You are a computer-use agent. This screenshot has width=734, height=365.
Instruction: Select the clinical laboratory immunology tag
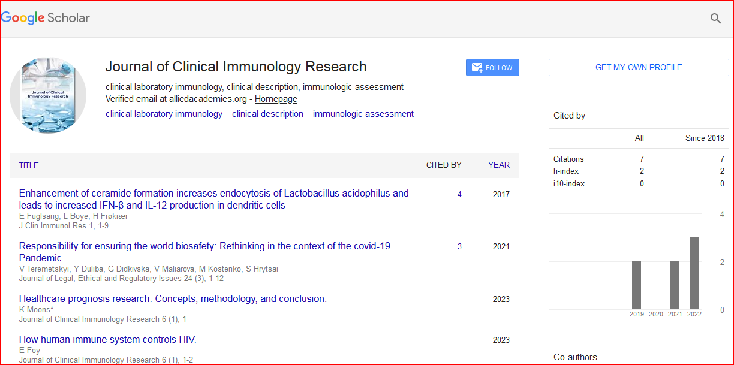click(x=164, y=114)
